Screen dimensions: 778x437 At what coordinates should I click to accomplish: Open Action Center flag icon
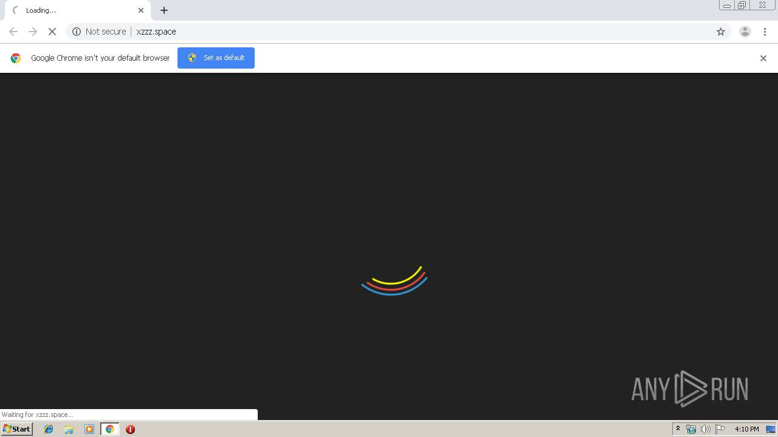point(720,429)
